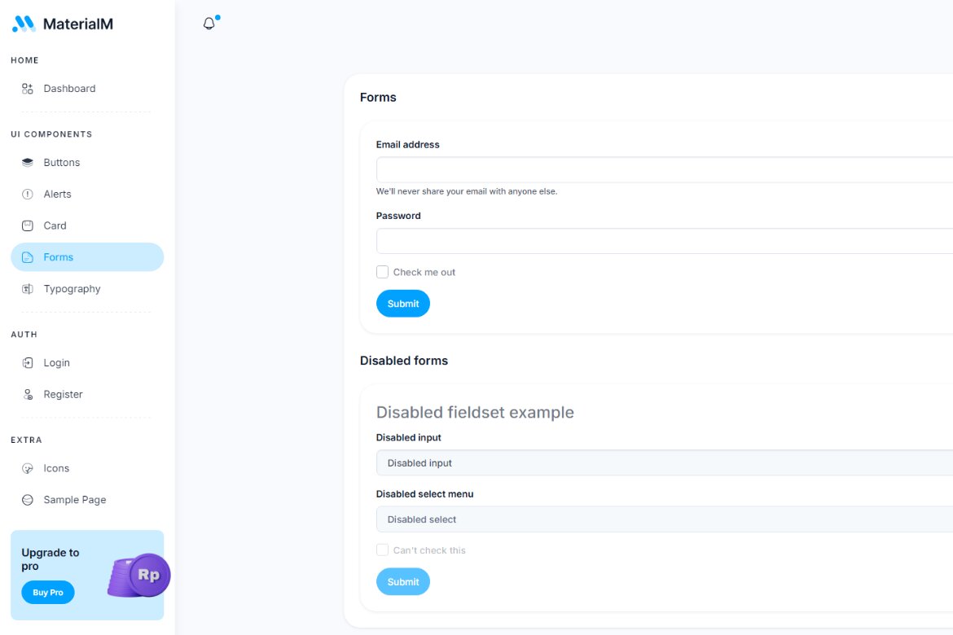The width and height of the screenshot is (953, 635).
Task: Select the Dashboard icon in the sidebar
Action: [x=27, y=88]
